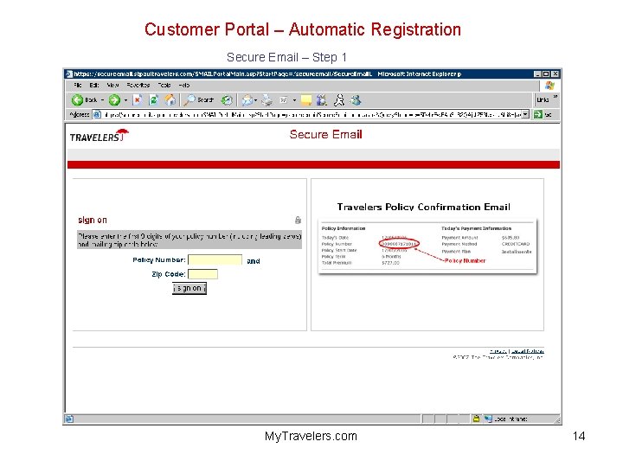This screenshot has width=623, height=467.
Task: Open the address bar URL dropdown
Action: [526, 114]
